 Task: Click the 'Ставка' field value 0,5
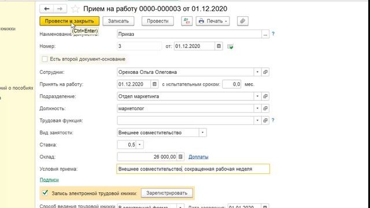tap(127, 144)
